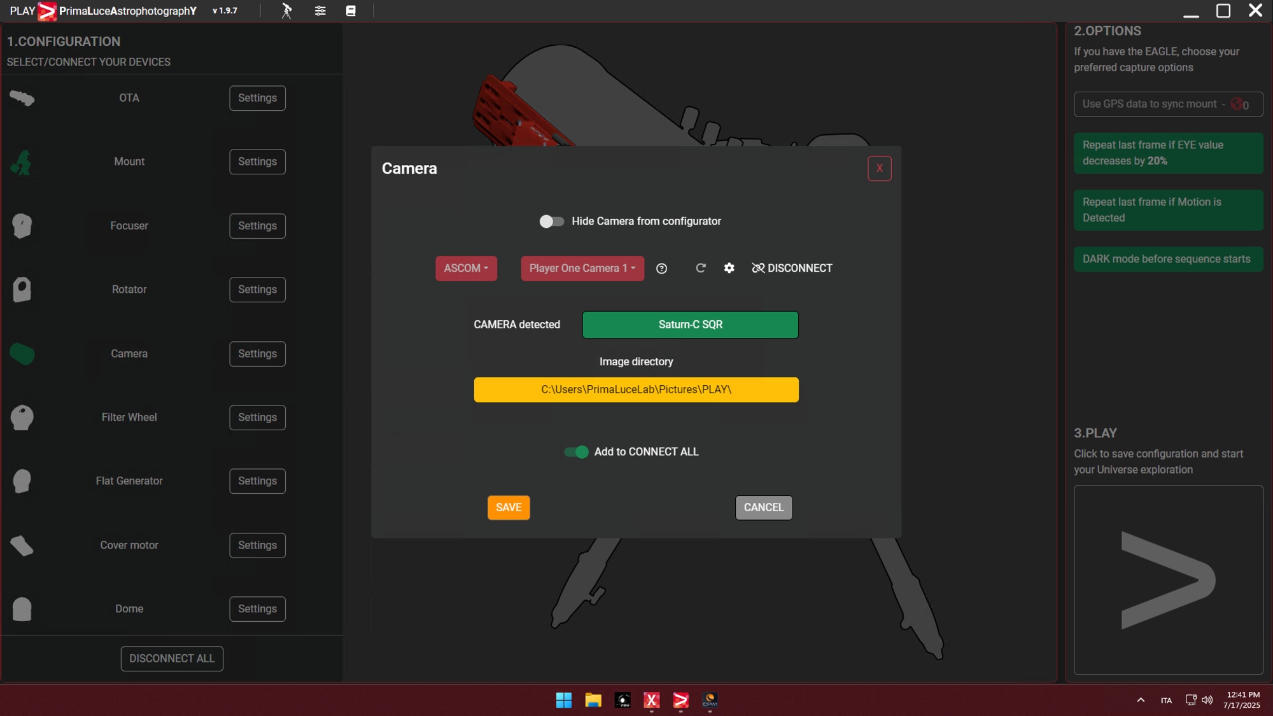This screenshot has width=1273, height=716.
Task: Refresh the camera driver list
Action: (x=701, y=268)
